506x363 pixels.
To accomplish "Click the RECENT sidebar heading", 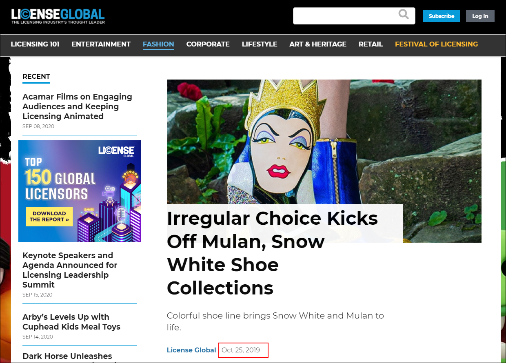I will click(36, 76).
